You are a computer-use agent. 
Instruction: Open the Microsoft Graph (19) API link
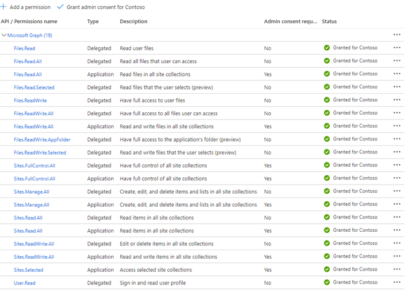(x=29, y=35)
